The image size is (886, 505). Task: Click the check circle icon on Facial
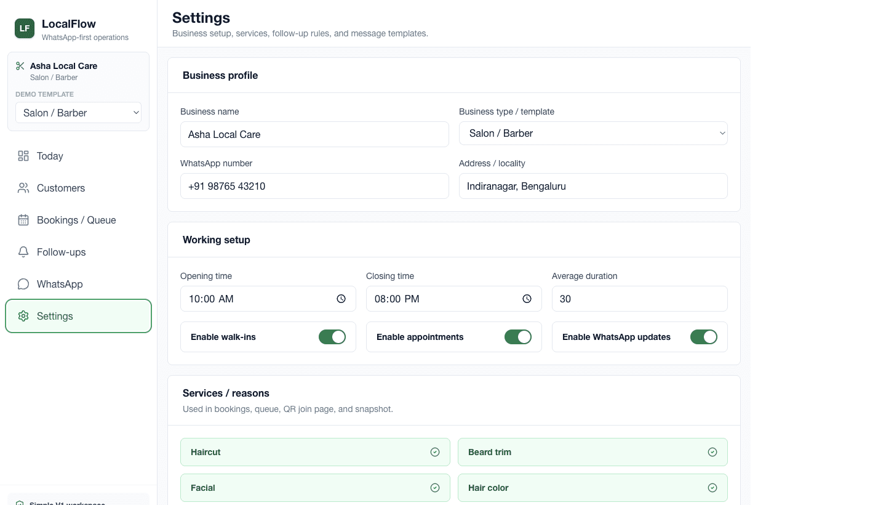point(435,488)
